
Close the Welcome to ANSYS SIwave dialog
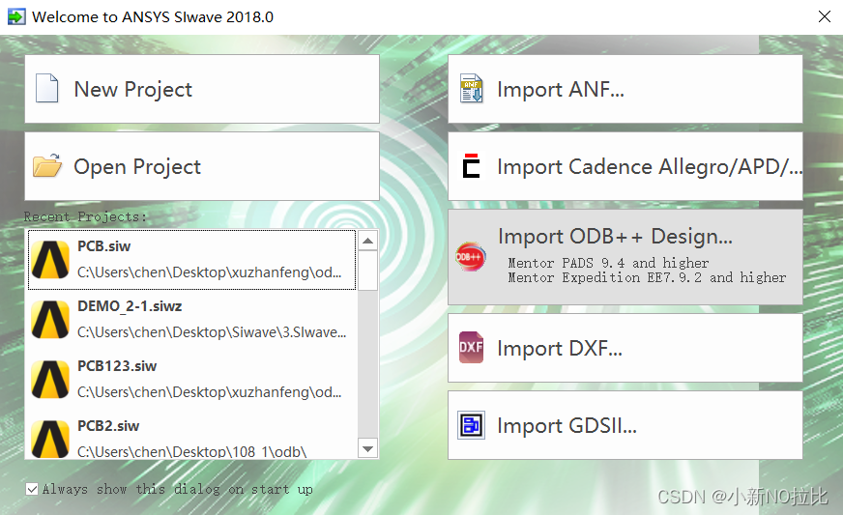(x=825, y=16)
